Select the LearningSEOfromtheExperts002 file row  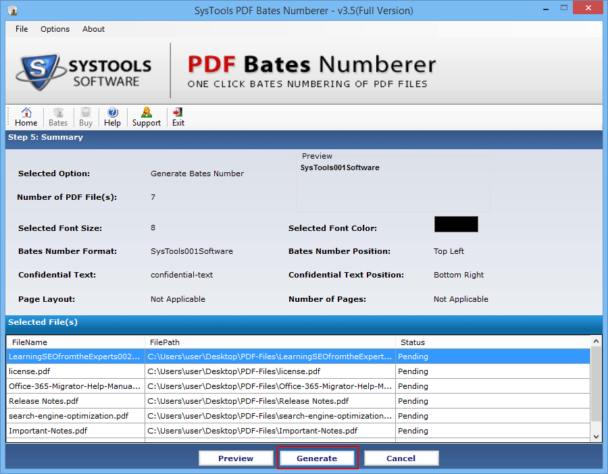pyautogui.click(x=298, y=357)
